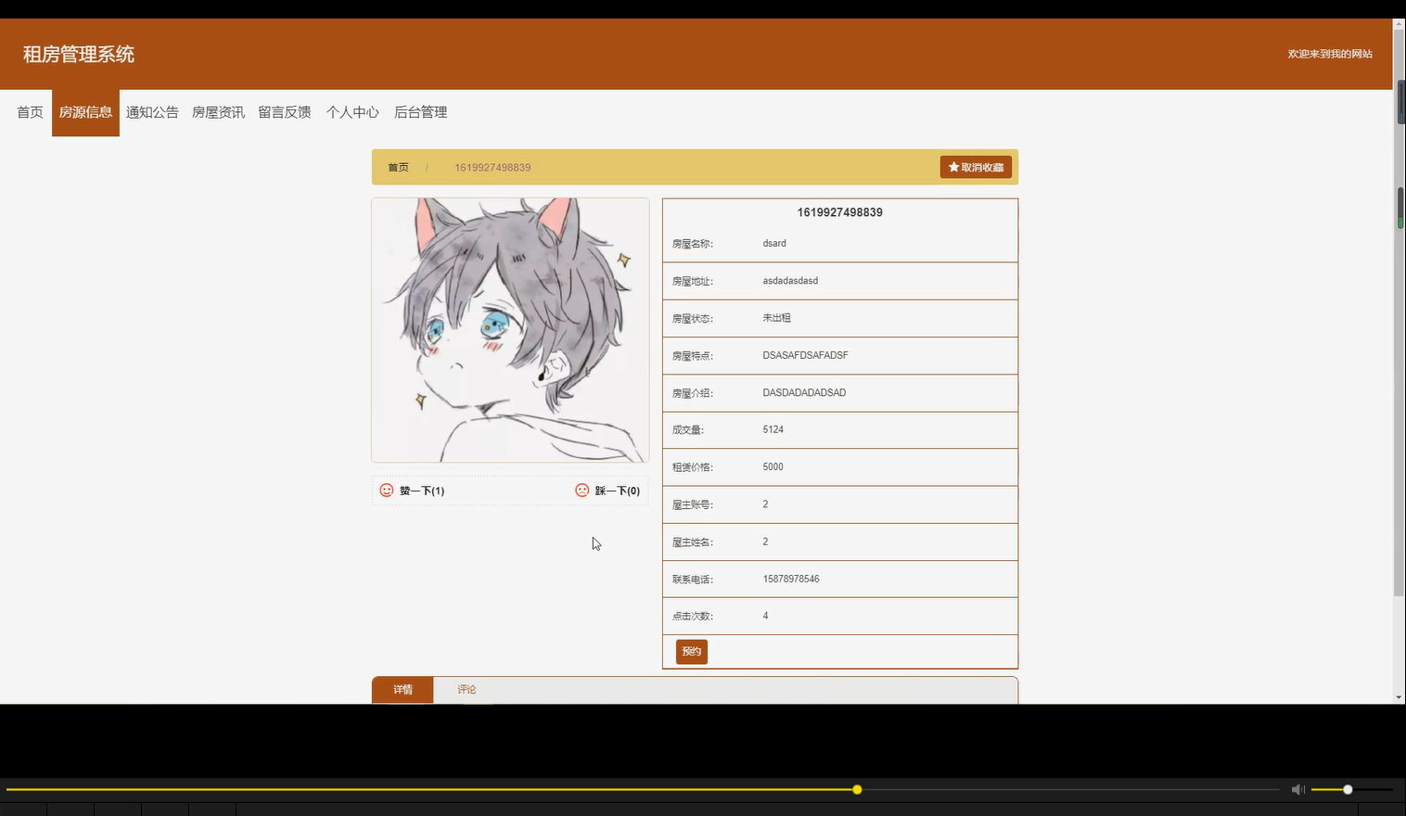Navigate to 房屋资讯 section
The image size is (1406, 816).
(x=218, y=111)
